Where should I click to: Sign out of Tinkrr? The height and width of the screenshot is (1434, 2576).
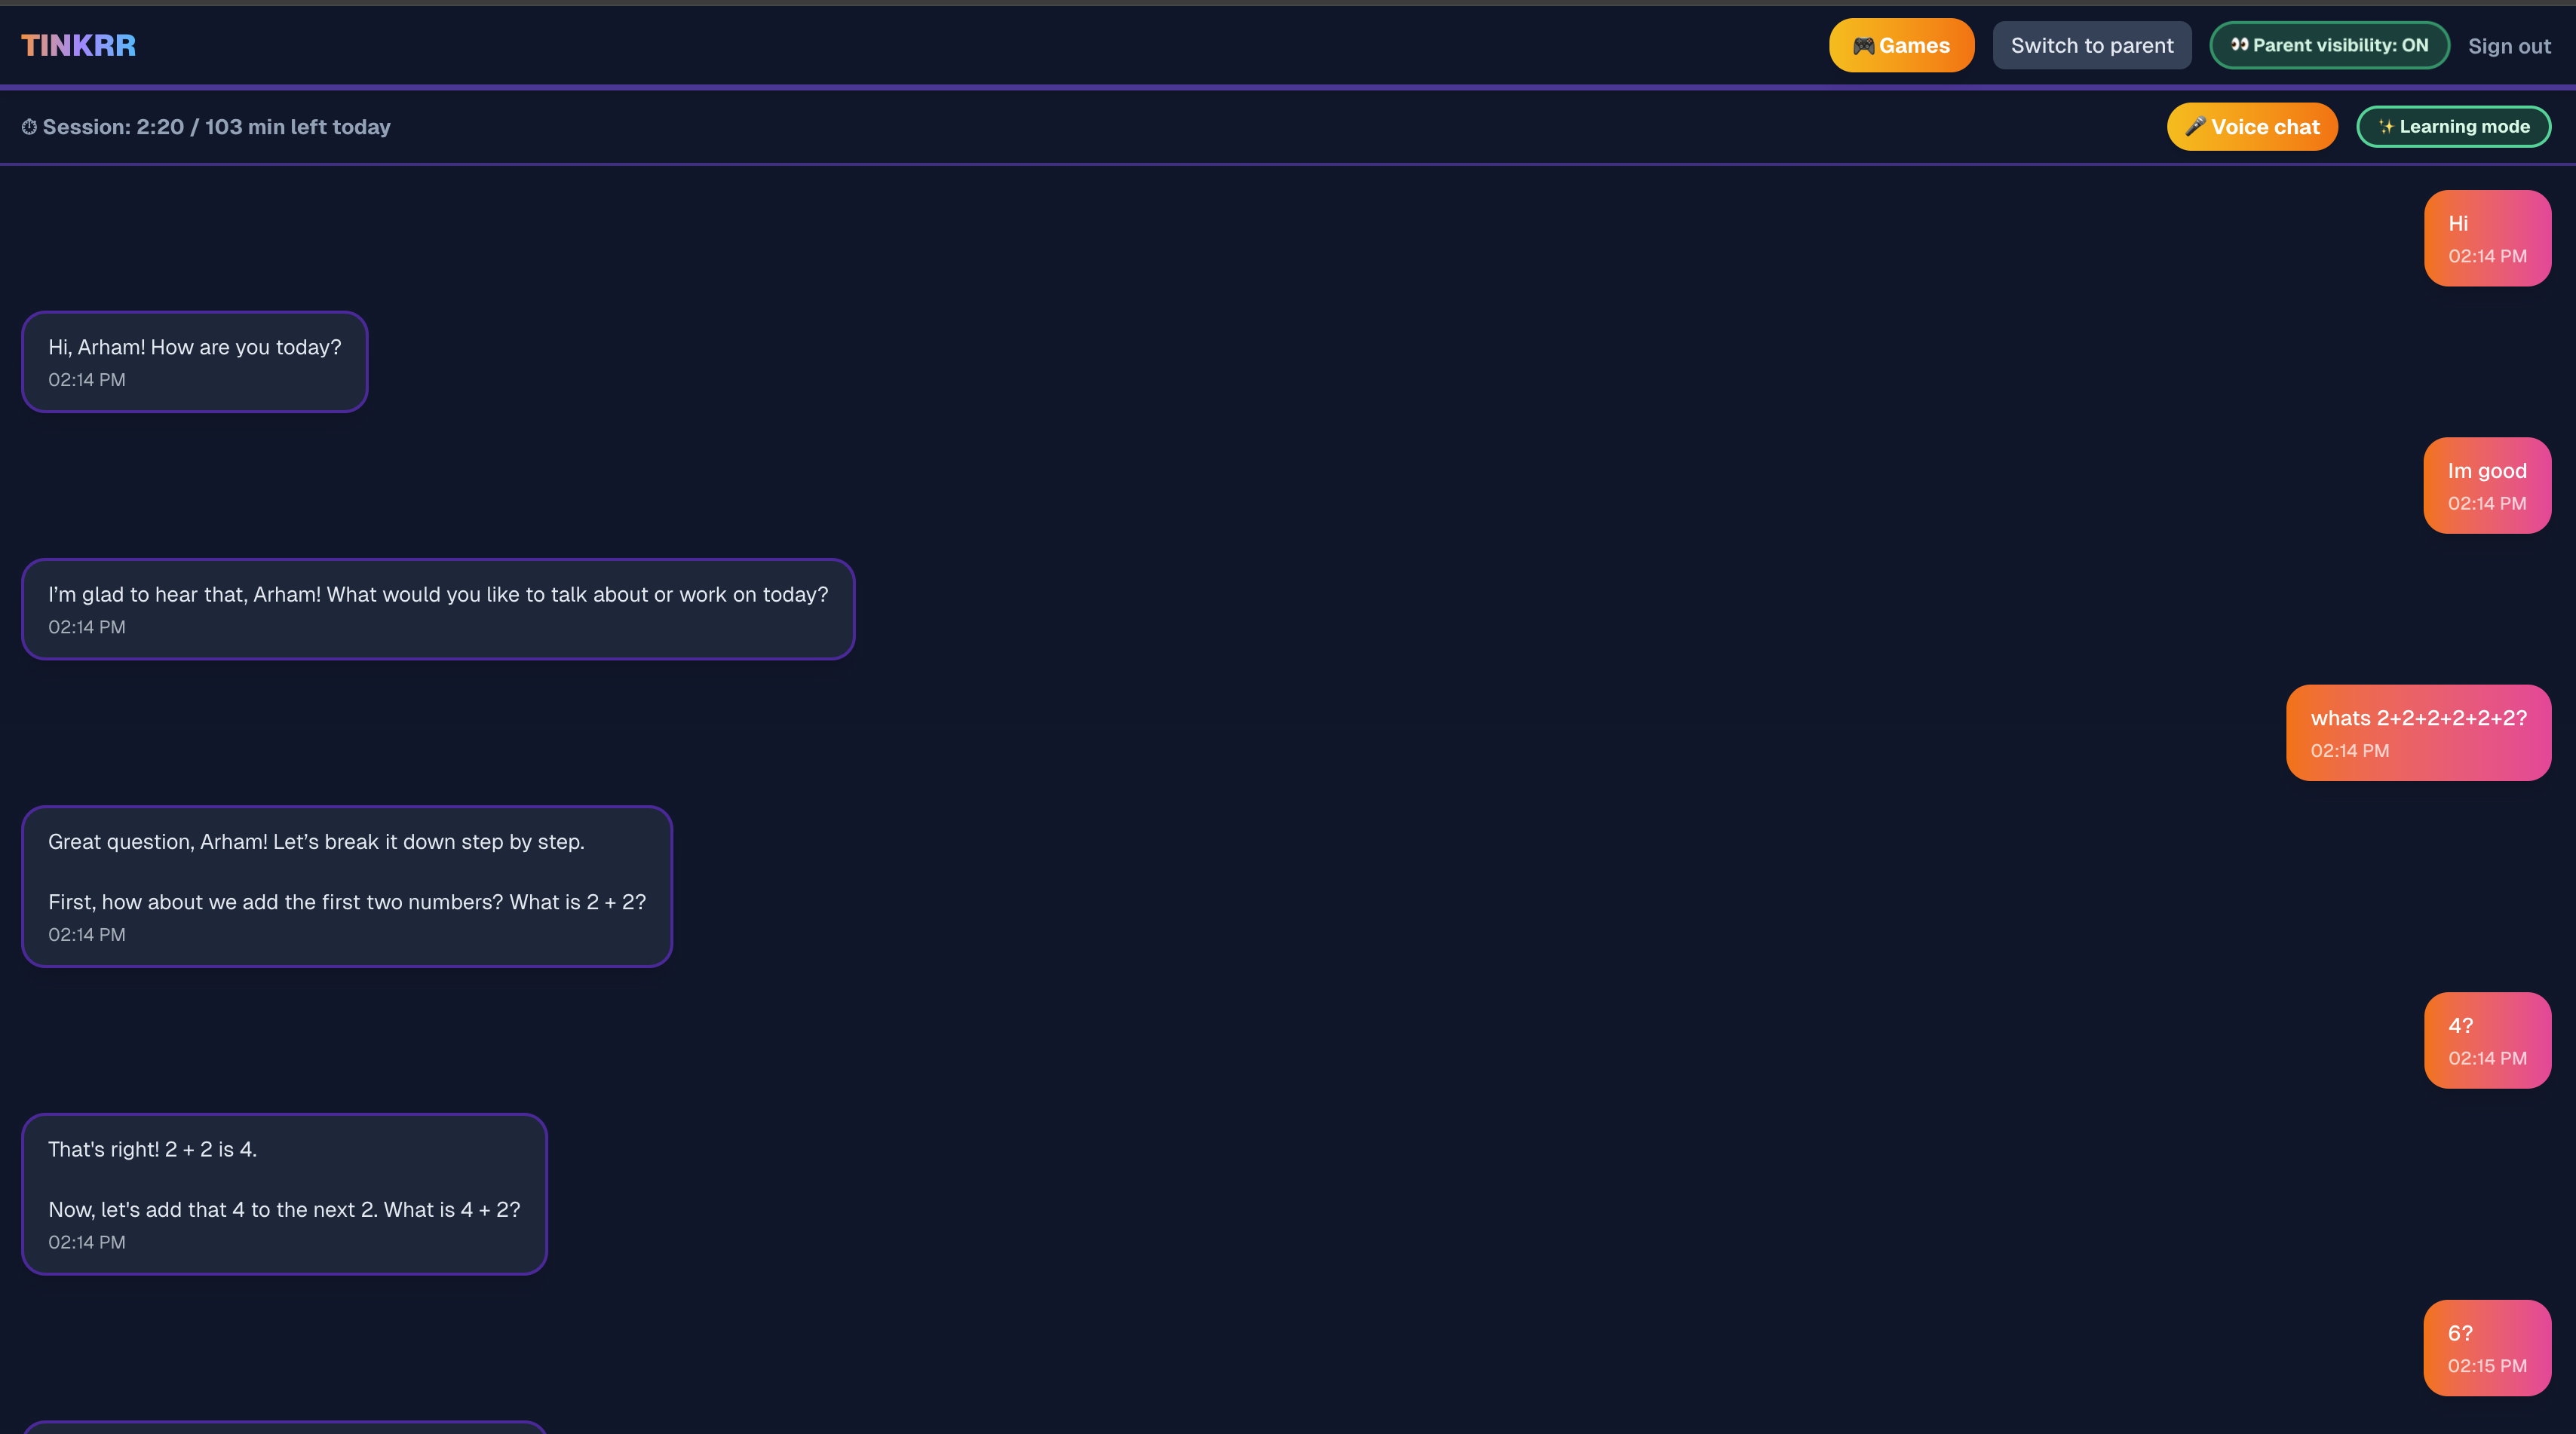[2508, 46]
